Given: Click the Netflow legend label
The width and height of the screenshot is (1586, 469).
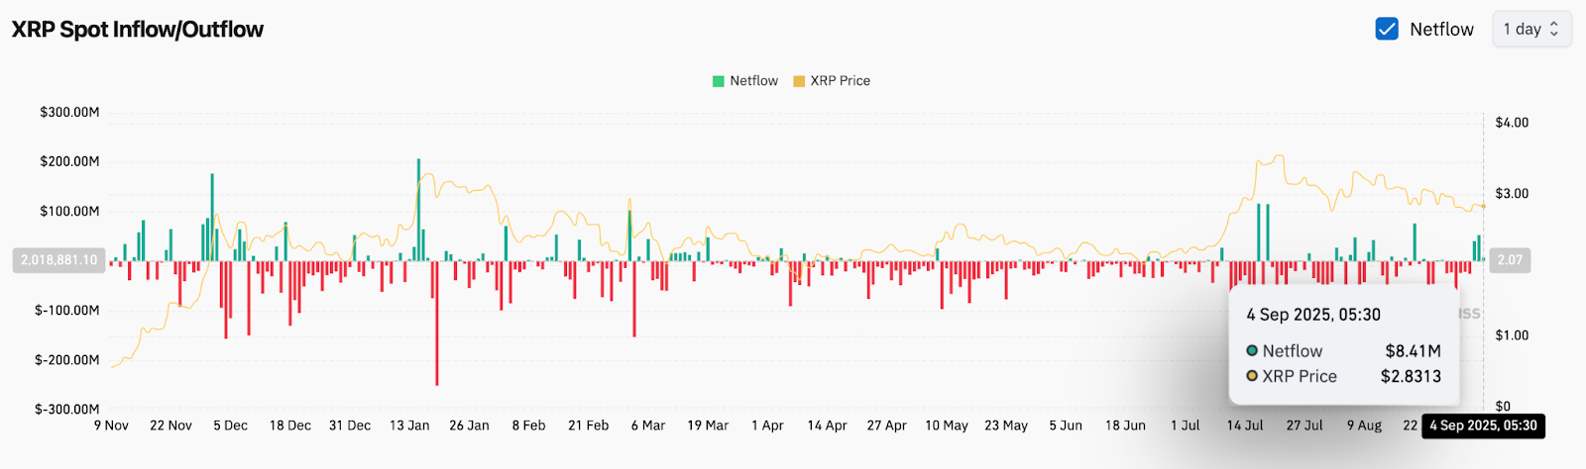Looking at the screenshot, I should (x=754, y=81).
